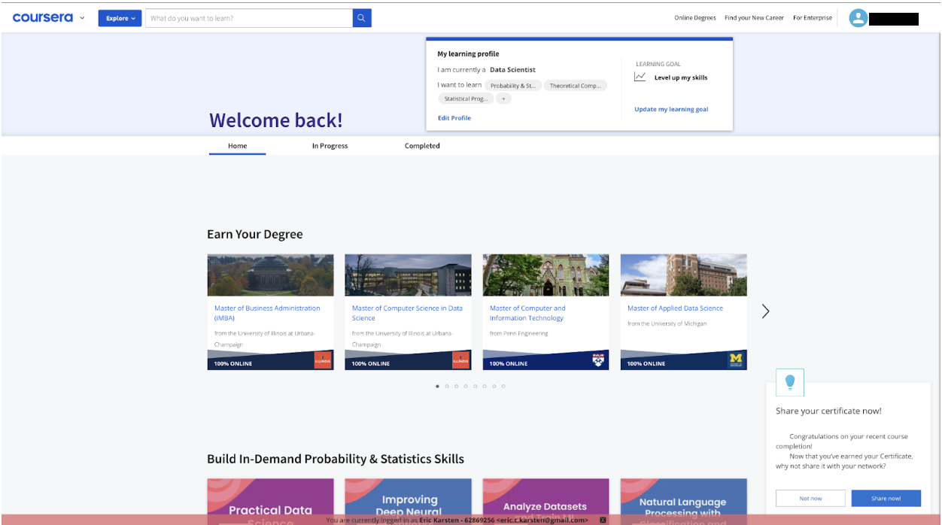Click the 'Data Scientist' role text
This screenshot has width=942, height=525.
(x=512, y=70)
